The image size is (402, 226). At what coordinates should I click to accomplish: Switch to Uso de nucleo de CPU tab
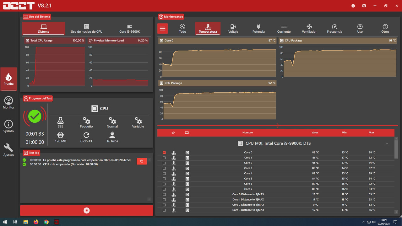tap(86, 28)
